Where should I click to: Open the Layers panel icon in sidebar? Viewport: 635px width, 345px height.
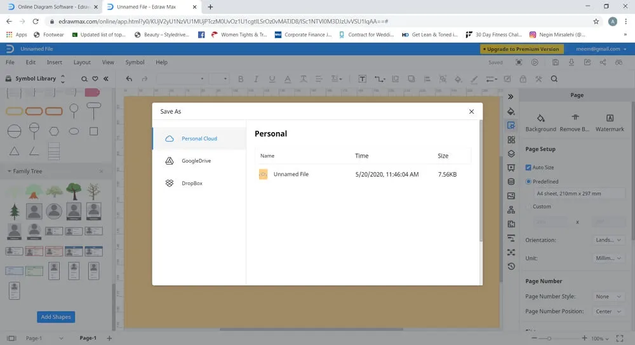click(511, 154)
